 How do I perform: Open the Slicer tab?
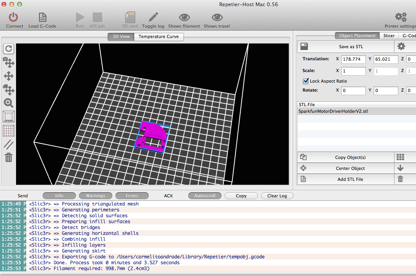point(389,36)
